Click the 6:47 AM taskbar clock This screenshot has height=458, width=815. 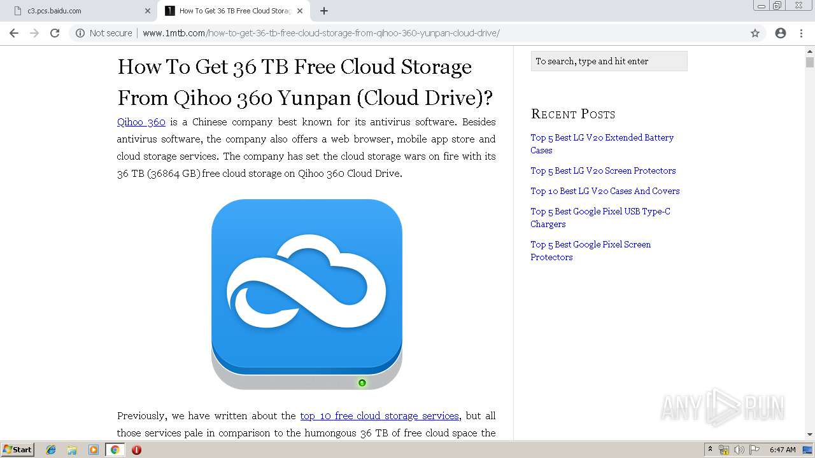point(783,450)
